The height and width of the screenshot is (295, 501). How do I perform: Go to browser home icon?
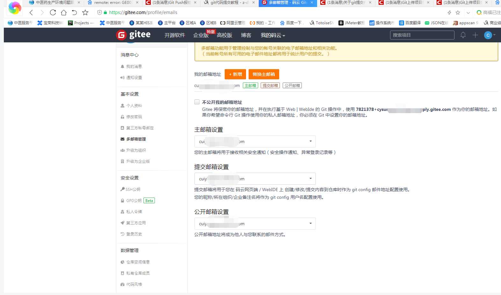tap(64, 12)
